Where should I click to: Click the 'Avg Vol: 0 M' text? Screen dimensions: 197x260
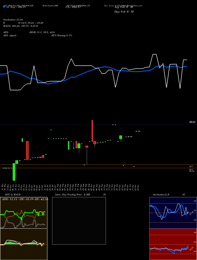coord(124,7)
